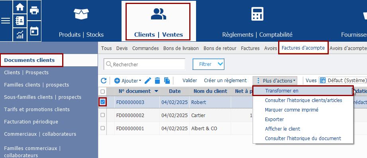367x158 pixels.
Task: Switch to the Factures tab
Action: coord(250,48)
